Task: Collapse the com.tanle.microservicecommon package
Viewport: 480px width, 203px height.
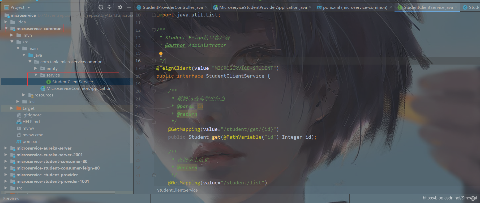Action: [30, 62]
